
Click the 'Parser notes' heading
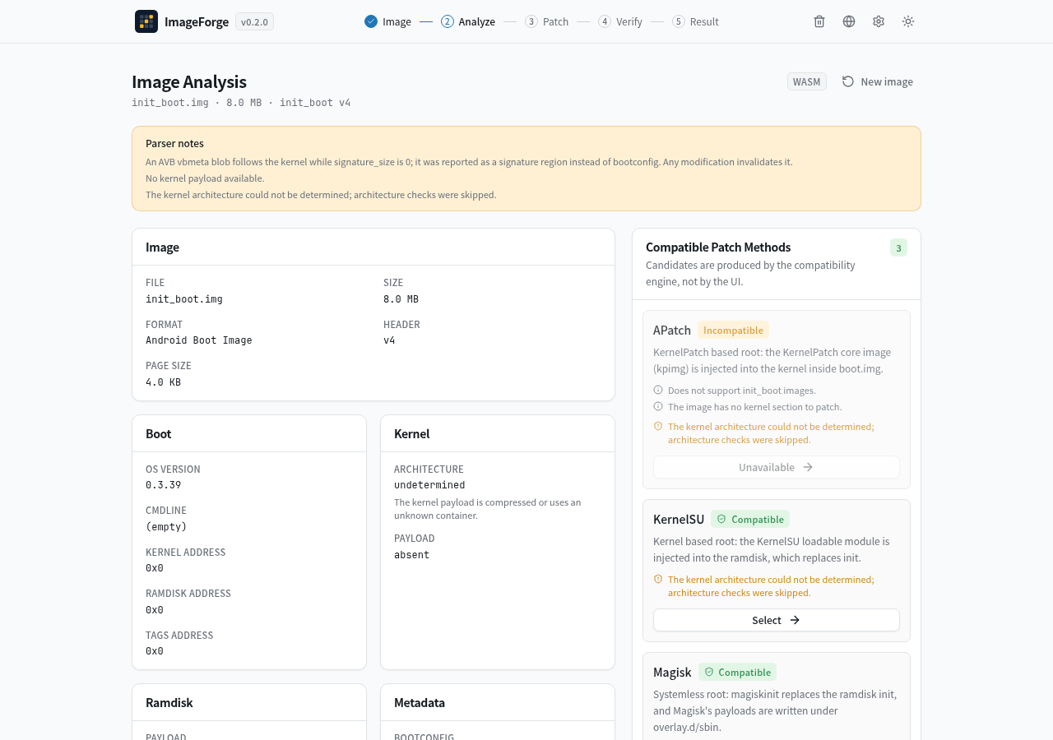pyautogui.click(x=174, y=143)
